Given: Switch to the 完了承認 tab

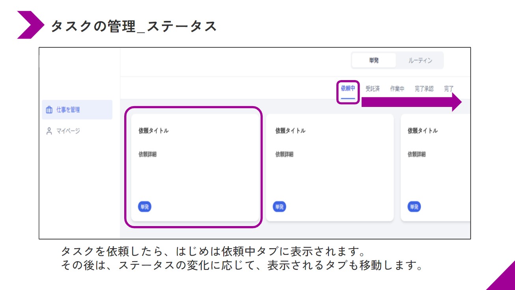Looking at the screenshot, I should [x=423, y=88].
